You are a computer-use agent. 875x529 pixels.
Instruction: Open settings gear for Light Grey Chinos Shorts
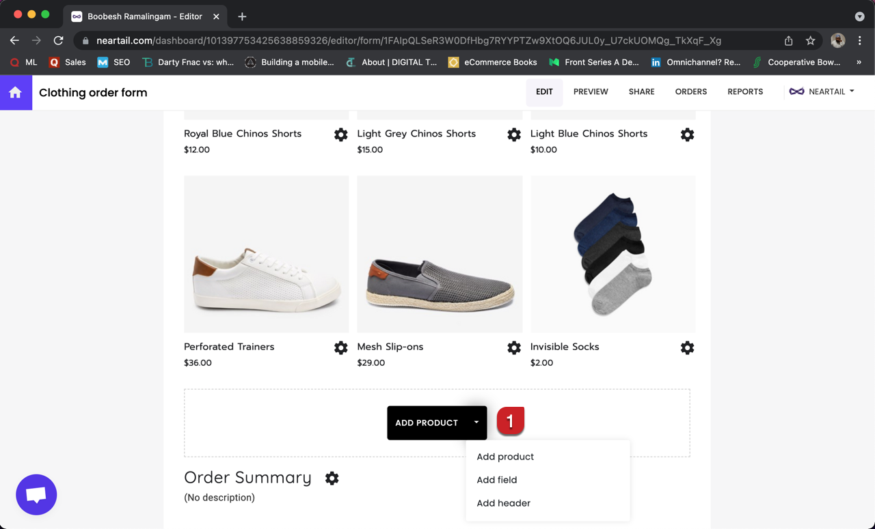514,135
